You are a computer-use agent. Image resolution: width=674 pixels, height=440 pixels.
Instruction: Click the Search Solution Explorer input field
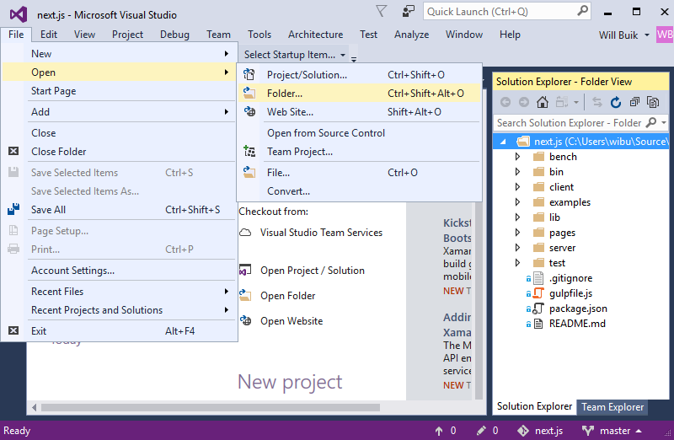(x=570, y=122)
